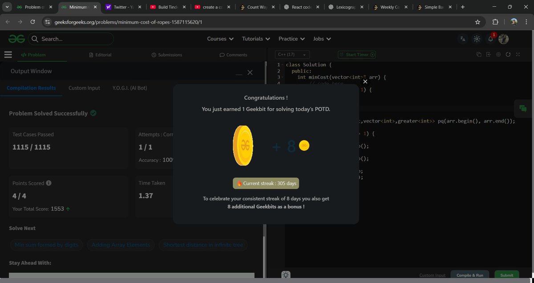Click the Start Timer button
Image resolution: width=534 pixels, height=283 pixels.
pos(356,55)
